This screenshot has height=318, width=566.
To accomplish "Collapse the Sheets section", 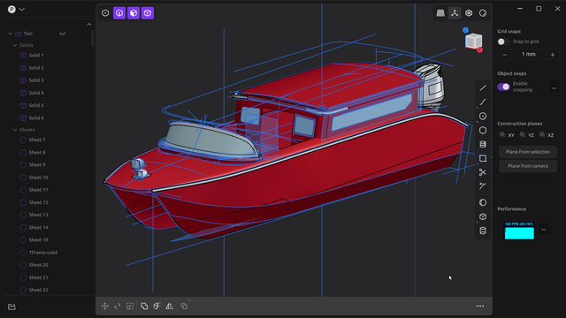I will tap(15, 130).
